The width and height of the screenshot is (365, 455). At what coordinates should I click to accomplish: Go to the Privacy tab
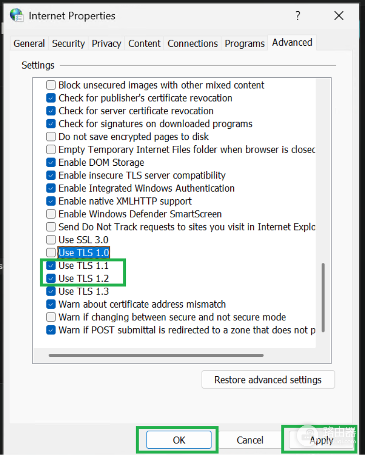pyautogui.click(x=106, y=44)
